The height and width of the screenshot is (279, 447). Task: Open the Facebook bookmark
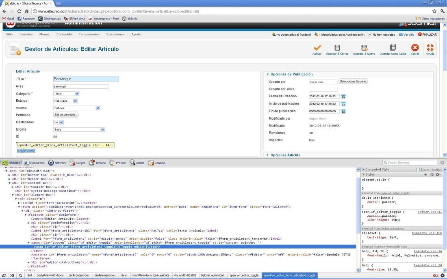26,19
